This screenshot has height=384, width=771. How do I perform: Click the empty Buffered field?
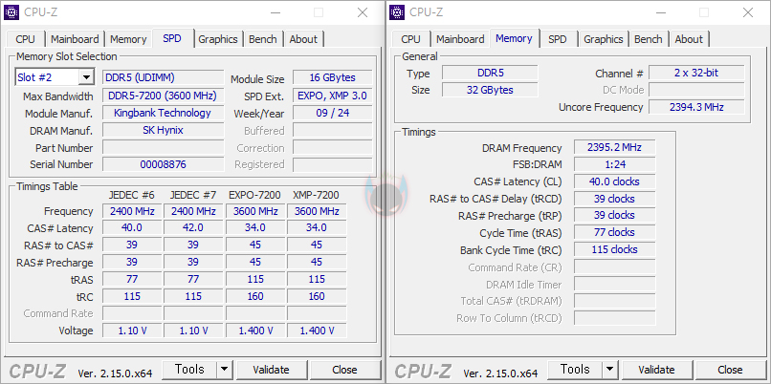pos(332,130)
